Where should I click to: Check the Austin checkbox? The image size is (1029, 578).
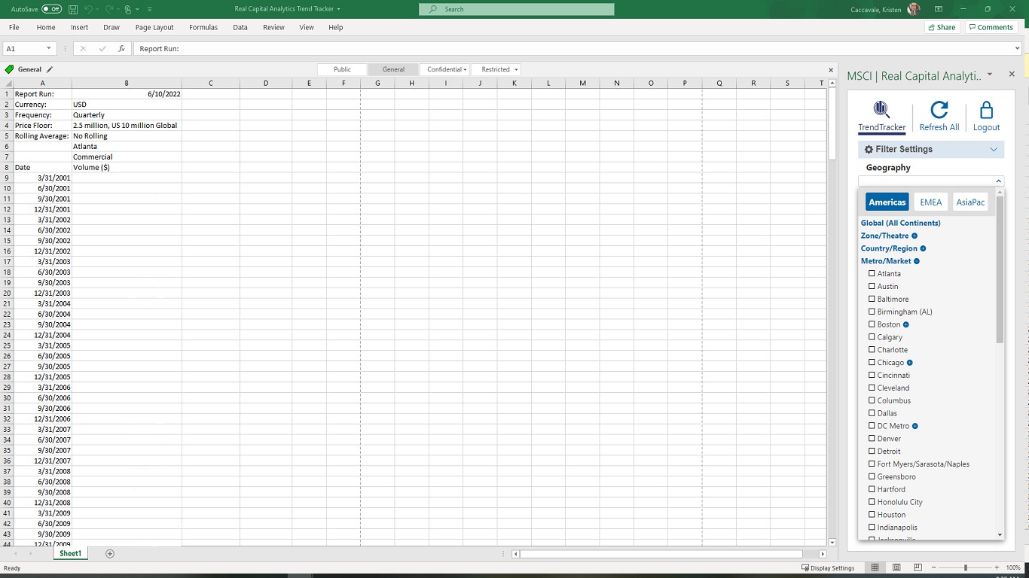point(872,287)
